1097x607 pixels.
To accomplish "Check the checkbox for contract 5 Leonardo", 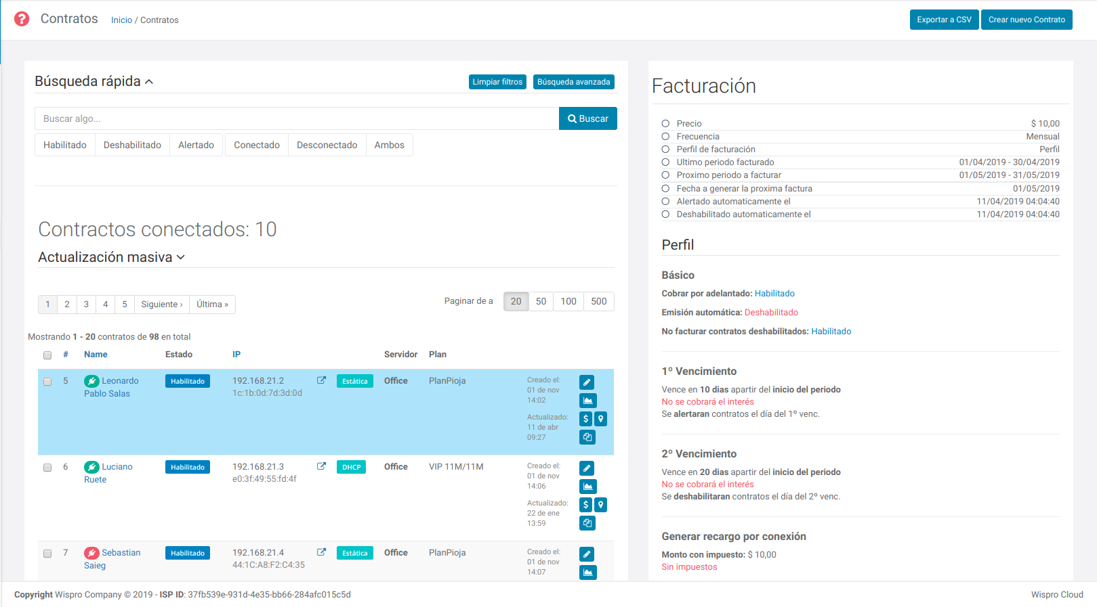I will pos(47,382).
